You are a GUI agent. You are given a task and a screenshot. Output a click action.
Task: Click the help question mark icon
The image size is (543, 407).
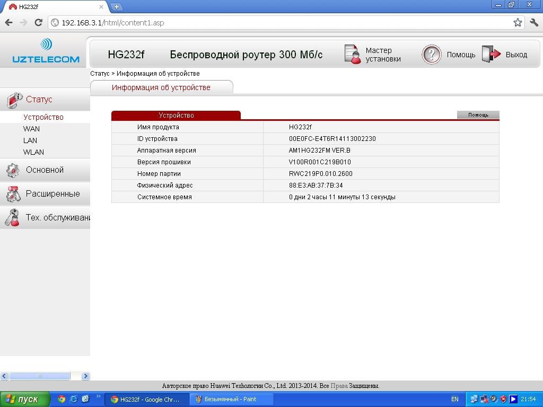[x=432, y=55]
